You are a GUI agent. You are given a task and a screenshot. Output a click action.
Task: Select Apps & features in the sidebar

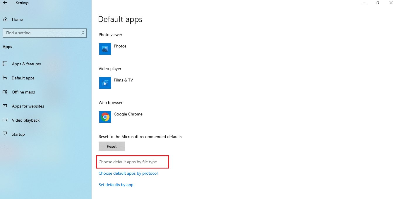tap(26, 64)
